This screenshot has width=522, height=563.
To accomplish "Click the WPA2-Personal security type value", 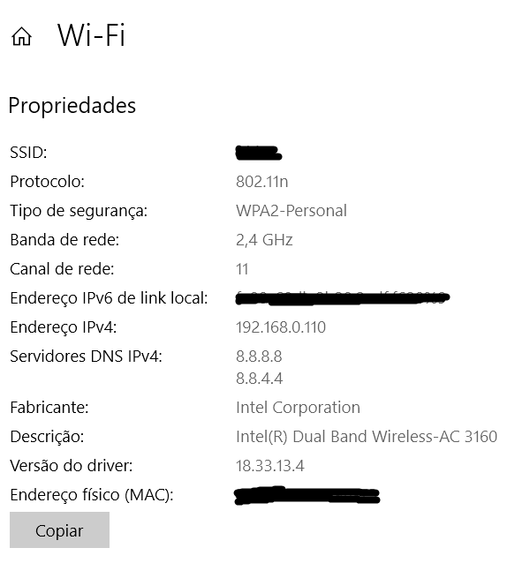I will coord(291,211).
